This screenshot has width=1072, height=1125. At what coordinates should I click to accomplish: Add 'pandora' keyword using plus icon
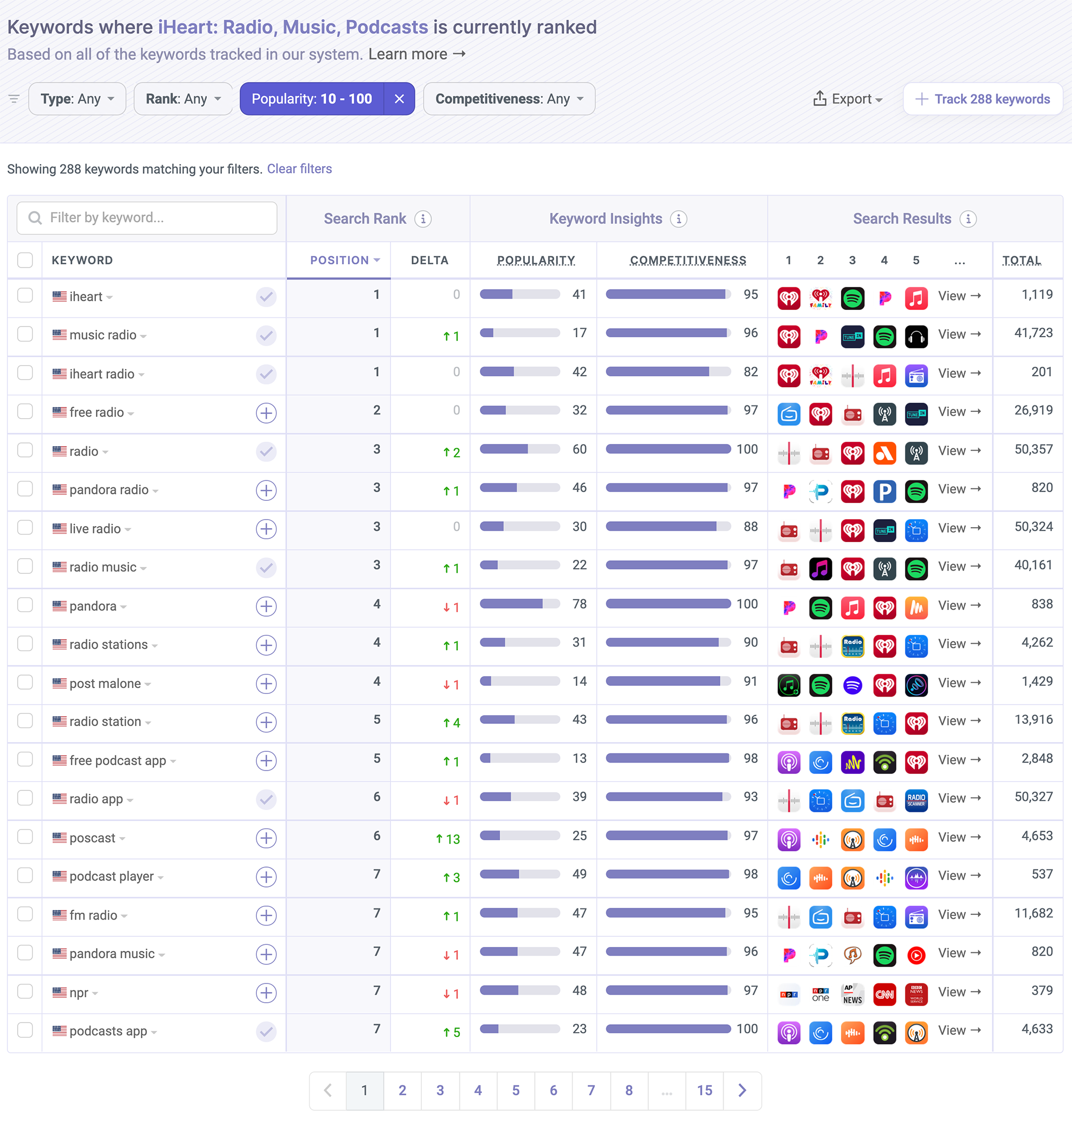click(x=266, y=606)
